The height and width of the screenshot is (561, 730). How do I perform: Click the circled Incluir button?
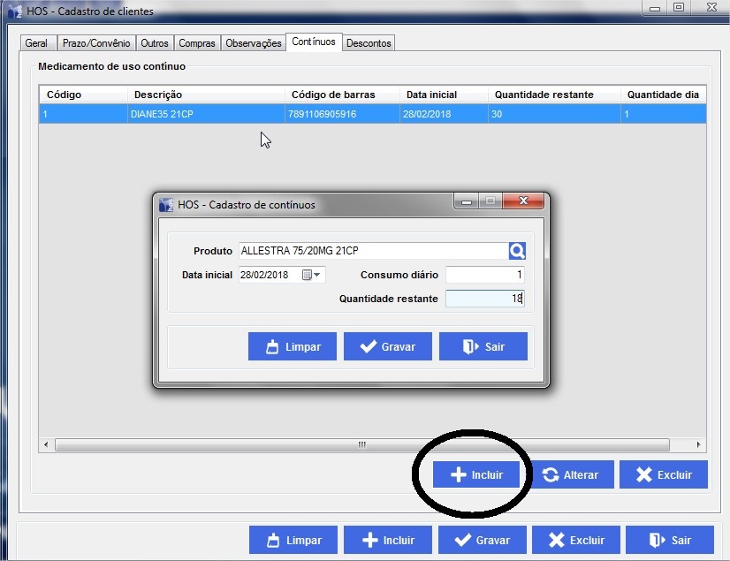[476, 474]
